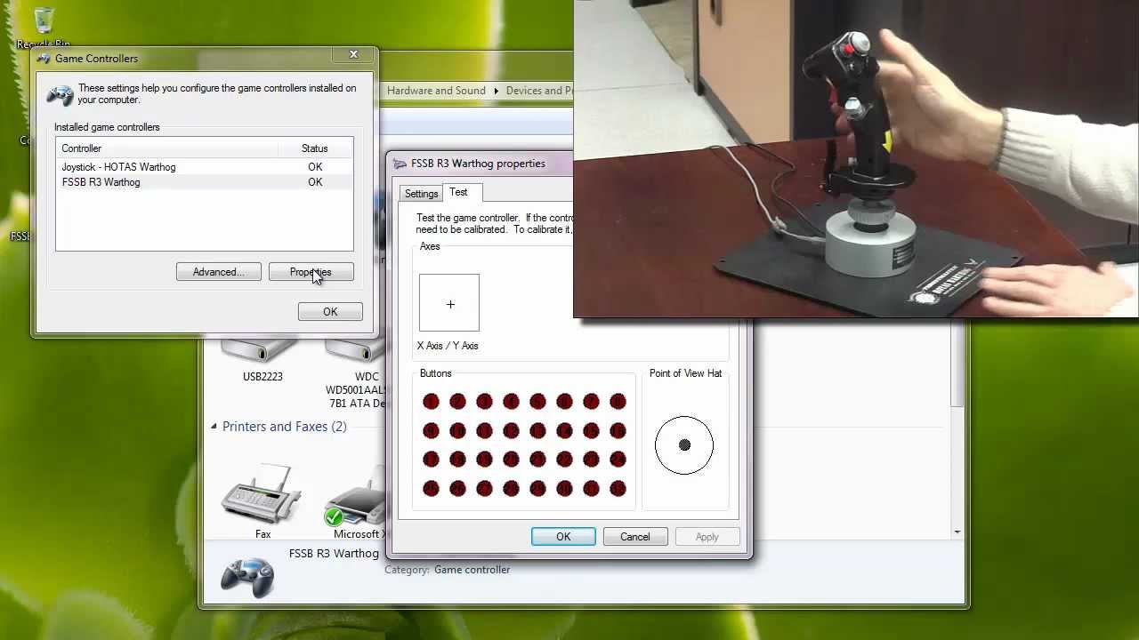This screenshot has width=1139, height=640.
Task: Click the FSSB R3 Warthog properties title bar
Action: click(481, 164)
